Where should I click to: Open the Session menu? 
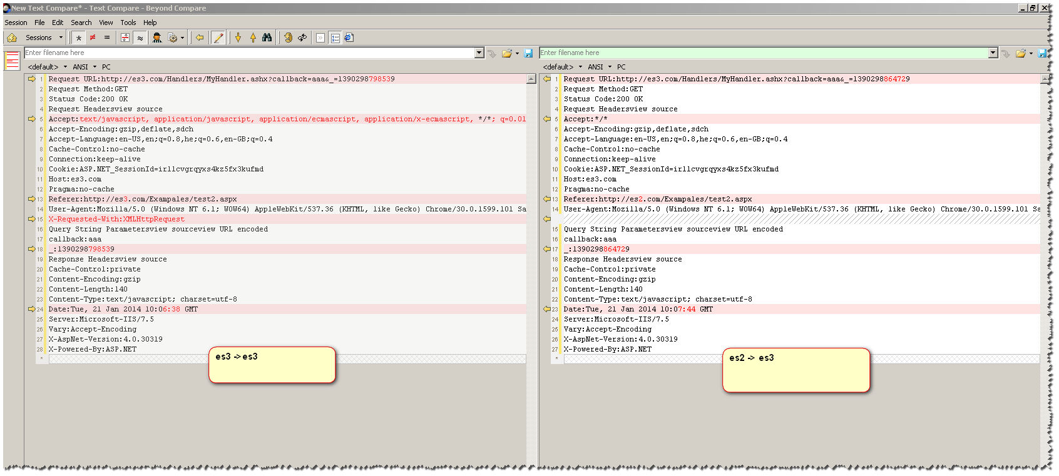(16, 23)
